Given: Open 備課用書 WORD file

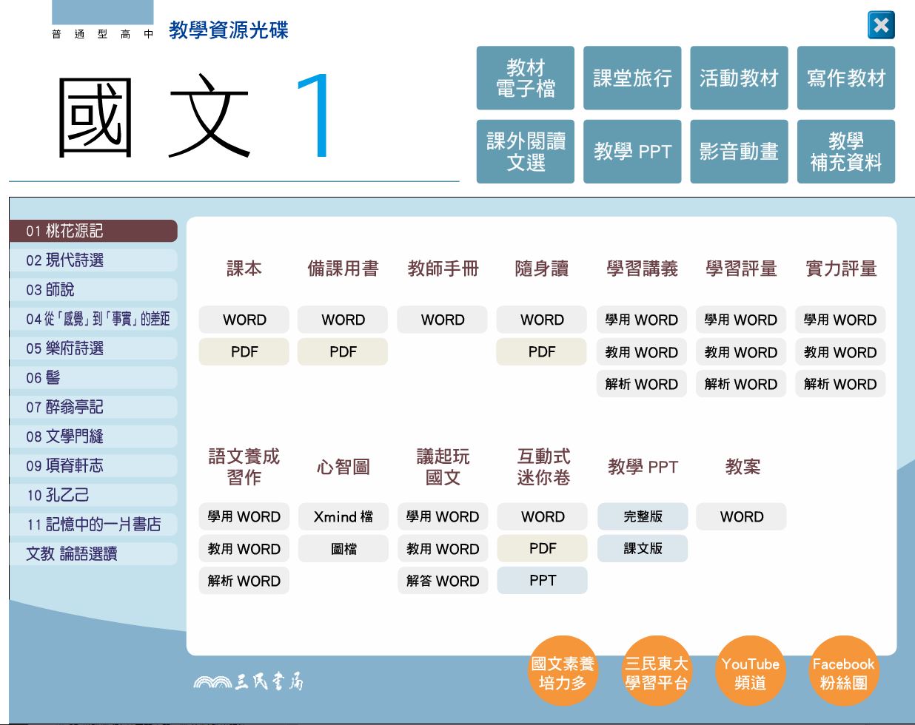Looking at the screenshot, I should click(x=343, y=320).
